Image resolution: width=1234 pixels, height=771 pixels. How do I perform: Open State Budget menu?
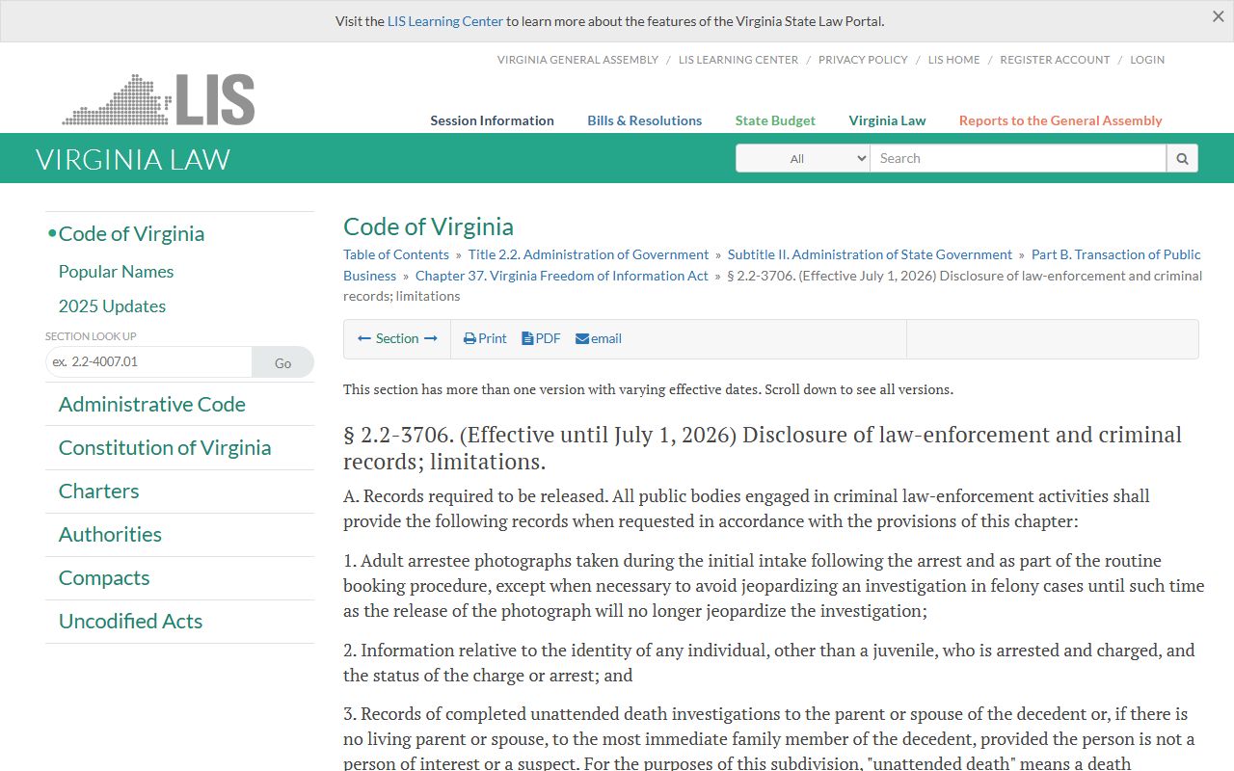pos(775,120)
